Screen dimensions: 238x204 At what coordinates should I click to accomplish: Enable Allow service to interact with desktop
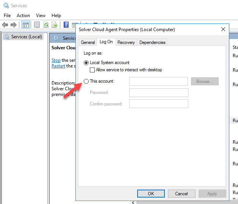point(92,70)
